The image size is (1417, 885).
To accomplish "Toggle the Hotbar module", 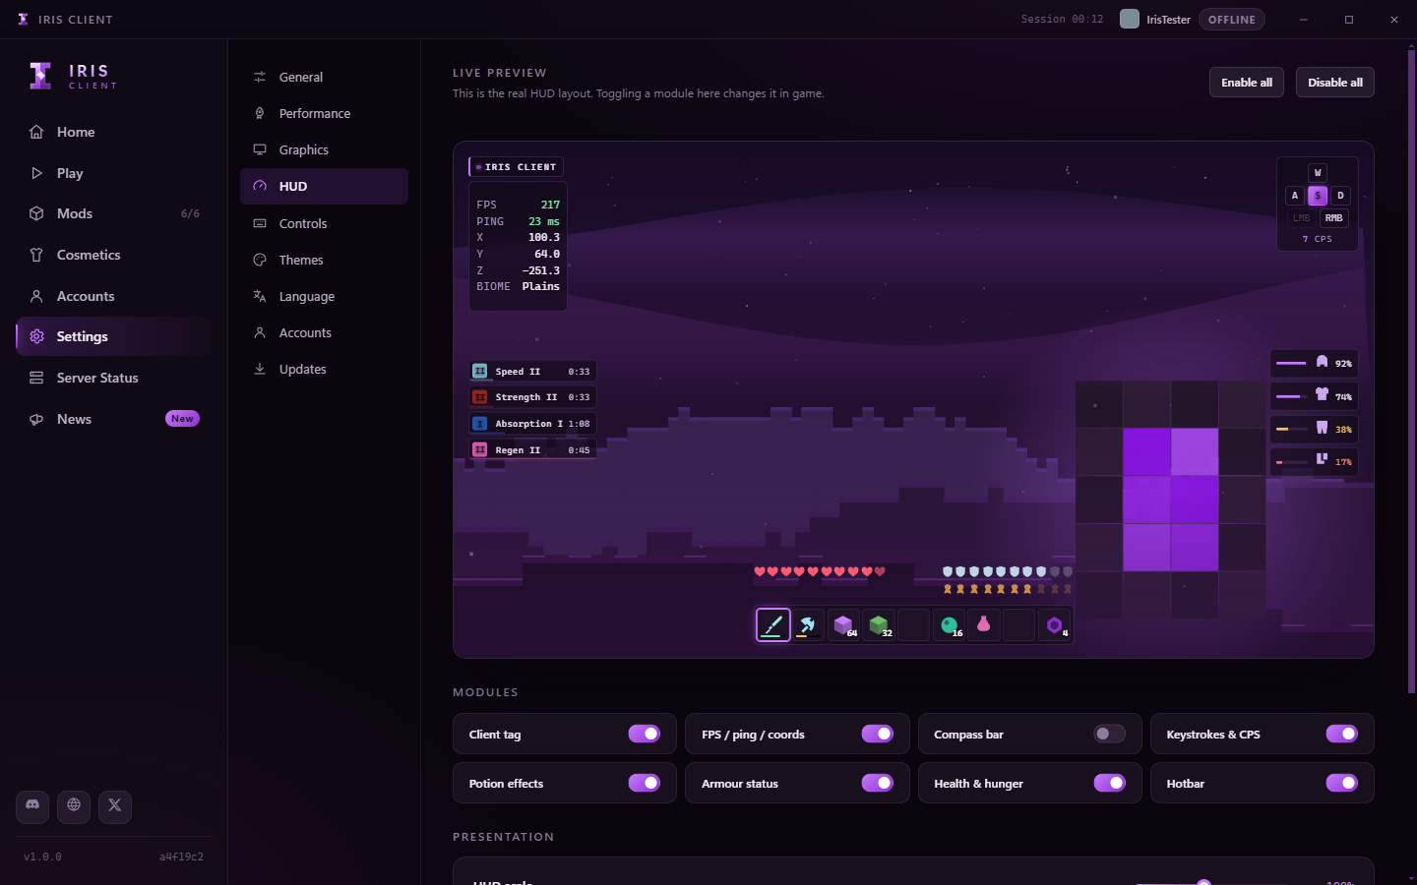I will pos(1342,783).
